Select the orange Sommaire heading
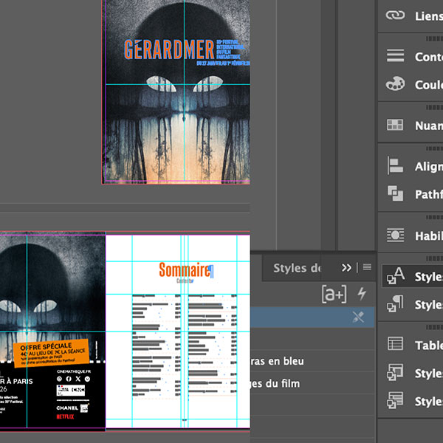The width and height of the screenshot is (443, 443). point(185,269)
